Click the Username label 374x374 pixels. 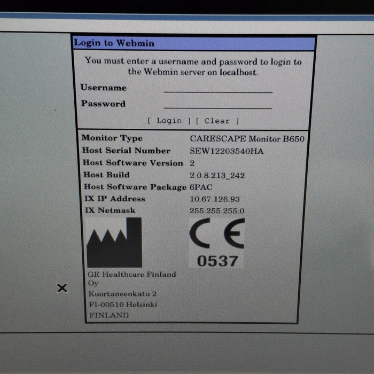pos(104,88)
